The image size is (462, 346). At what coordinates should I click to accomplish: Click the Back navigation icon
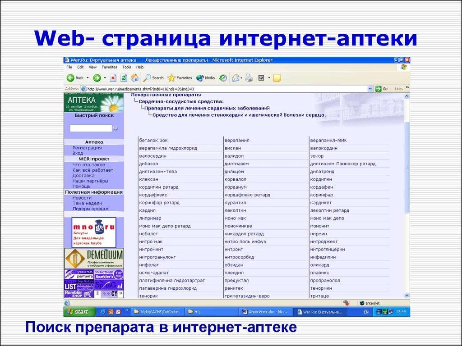pyautogui.click(x=70, y=78)
